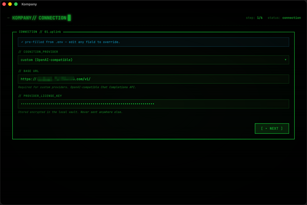Click the 'Kompany' window title

[29, 4]
